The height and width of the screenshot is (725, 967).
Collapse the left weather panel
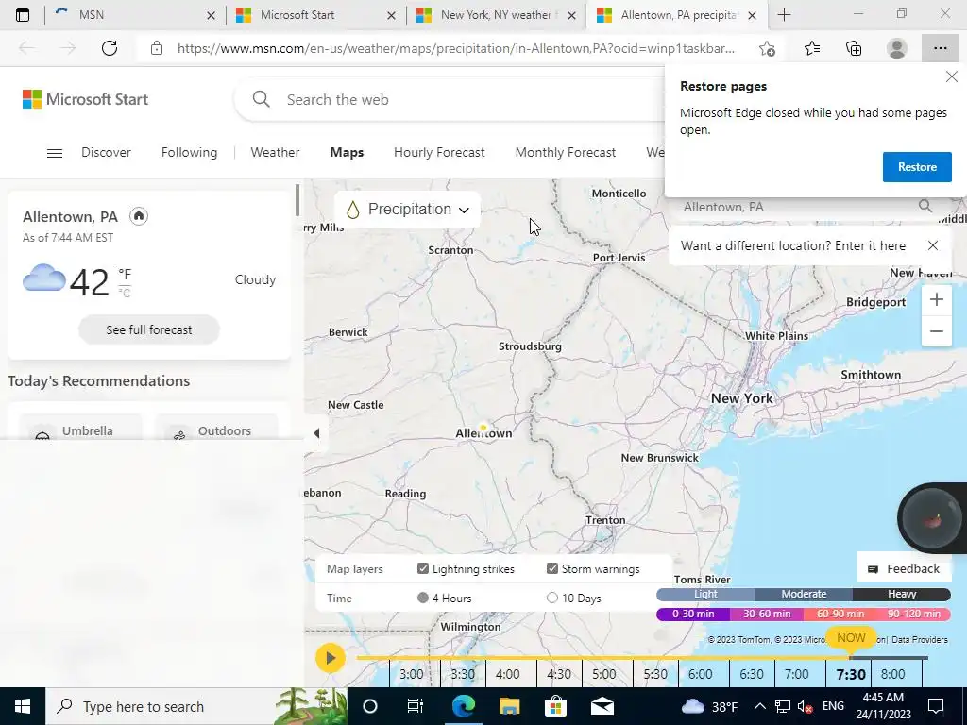[x=316, y=433]
